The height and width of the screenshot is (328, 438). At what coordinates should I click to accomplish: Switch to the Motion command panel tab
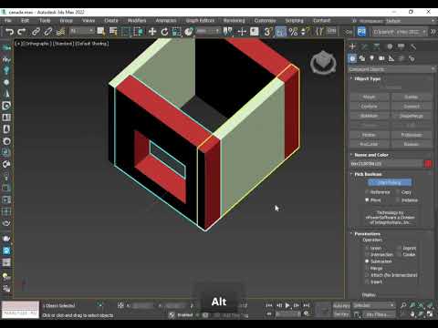click(x=390, y=46)
